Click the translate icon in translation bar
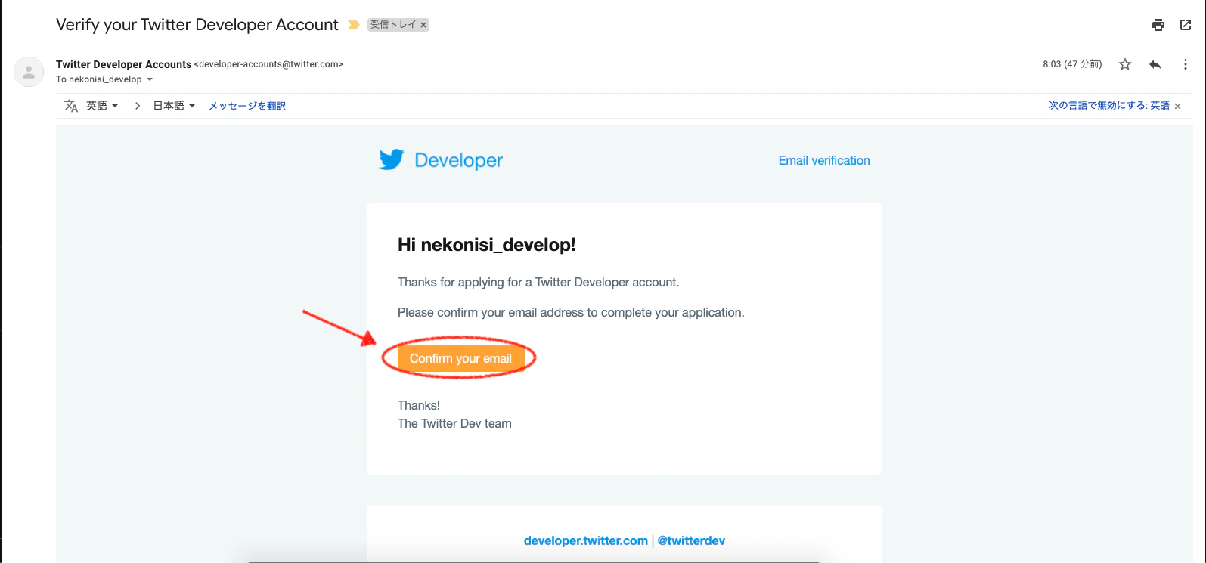The image size is (1206, 563). click(71, 106)
